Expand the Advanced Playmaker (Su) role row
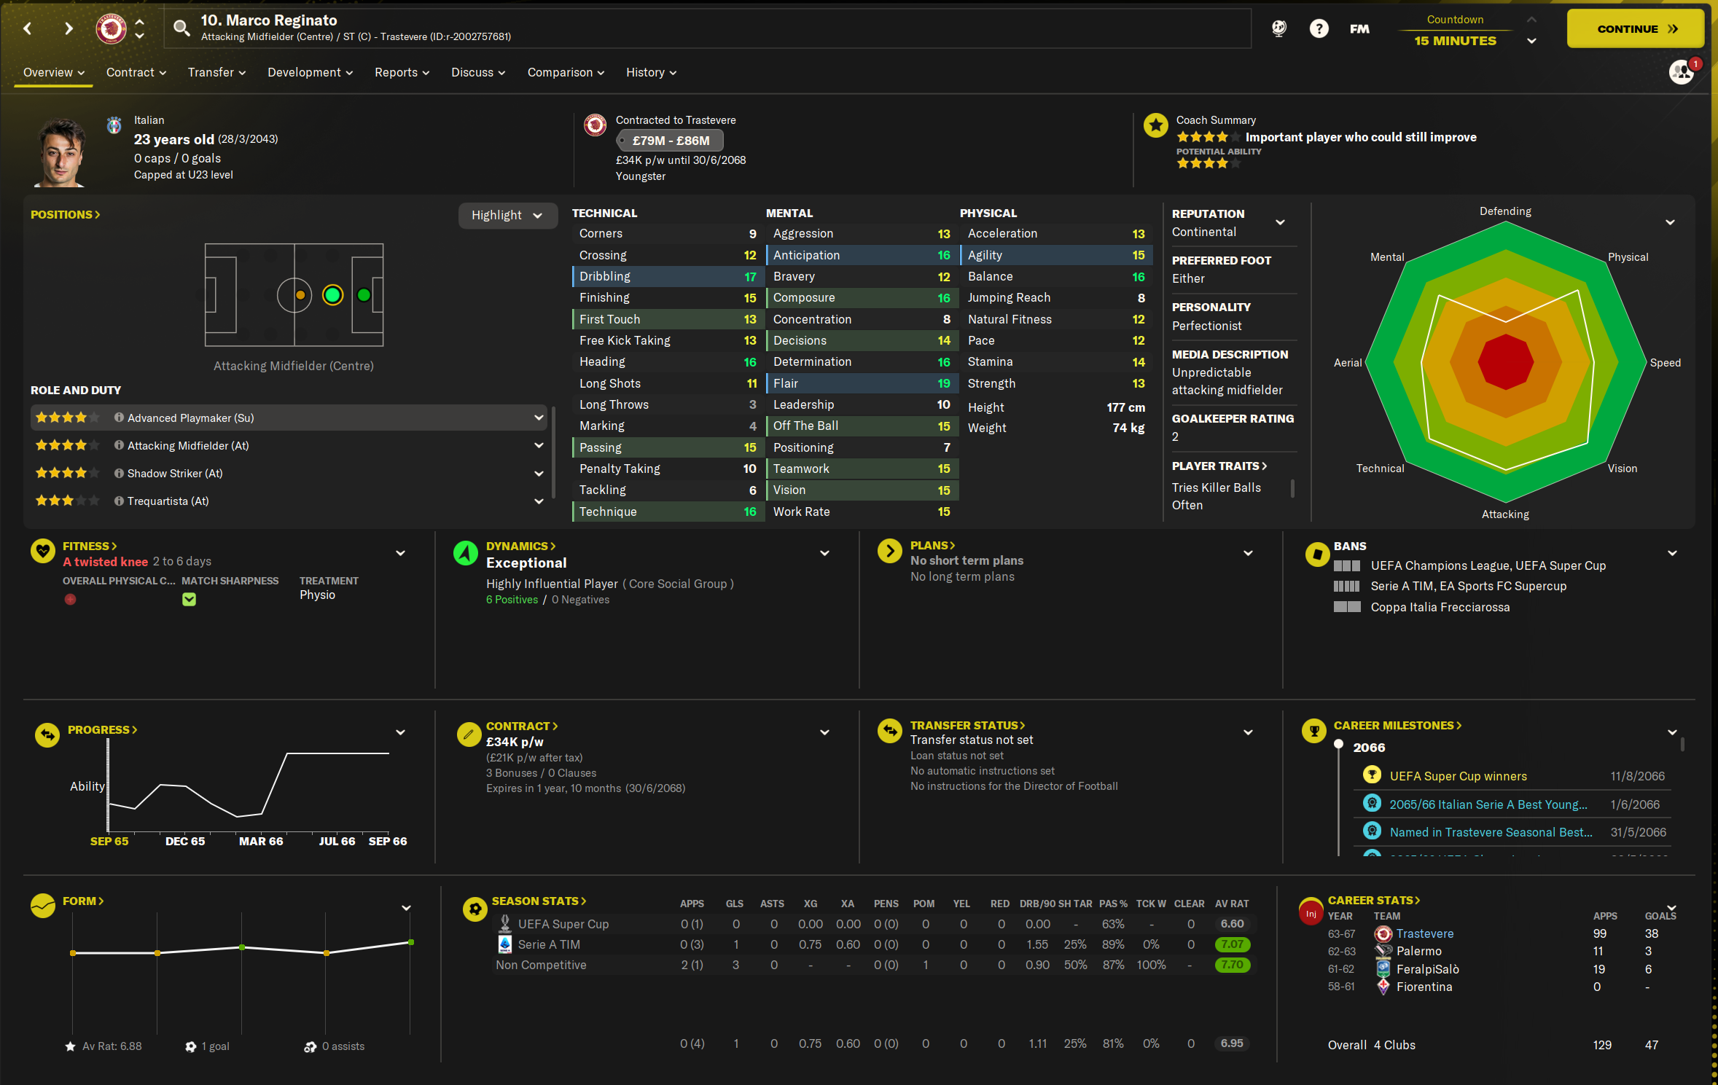 click(x=539, y=418)
